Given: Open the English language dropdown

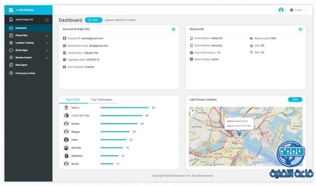Looking at the screenshot, I should click(x=298, y=10).
